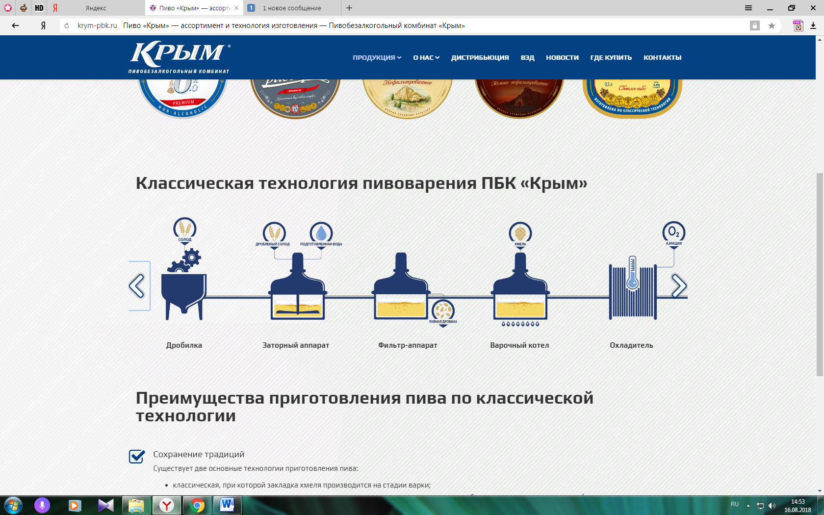This screenshot has height=515, width=824.
Task: Open the Windows Start menu
Action: 13,505
